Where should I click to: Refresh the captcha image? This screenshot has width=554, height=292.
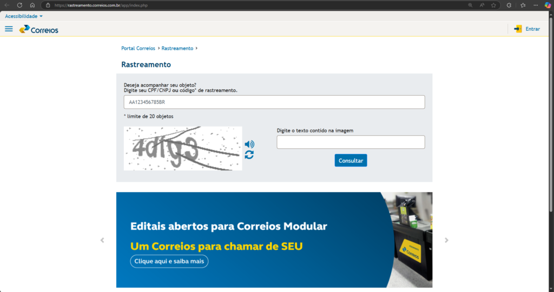click(x=249, y=155)
